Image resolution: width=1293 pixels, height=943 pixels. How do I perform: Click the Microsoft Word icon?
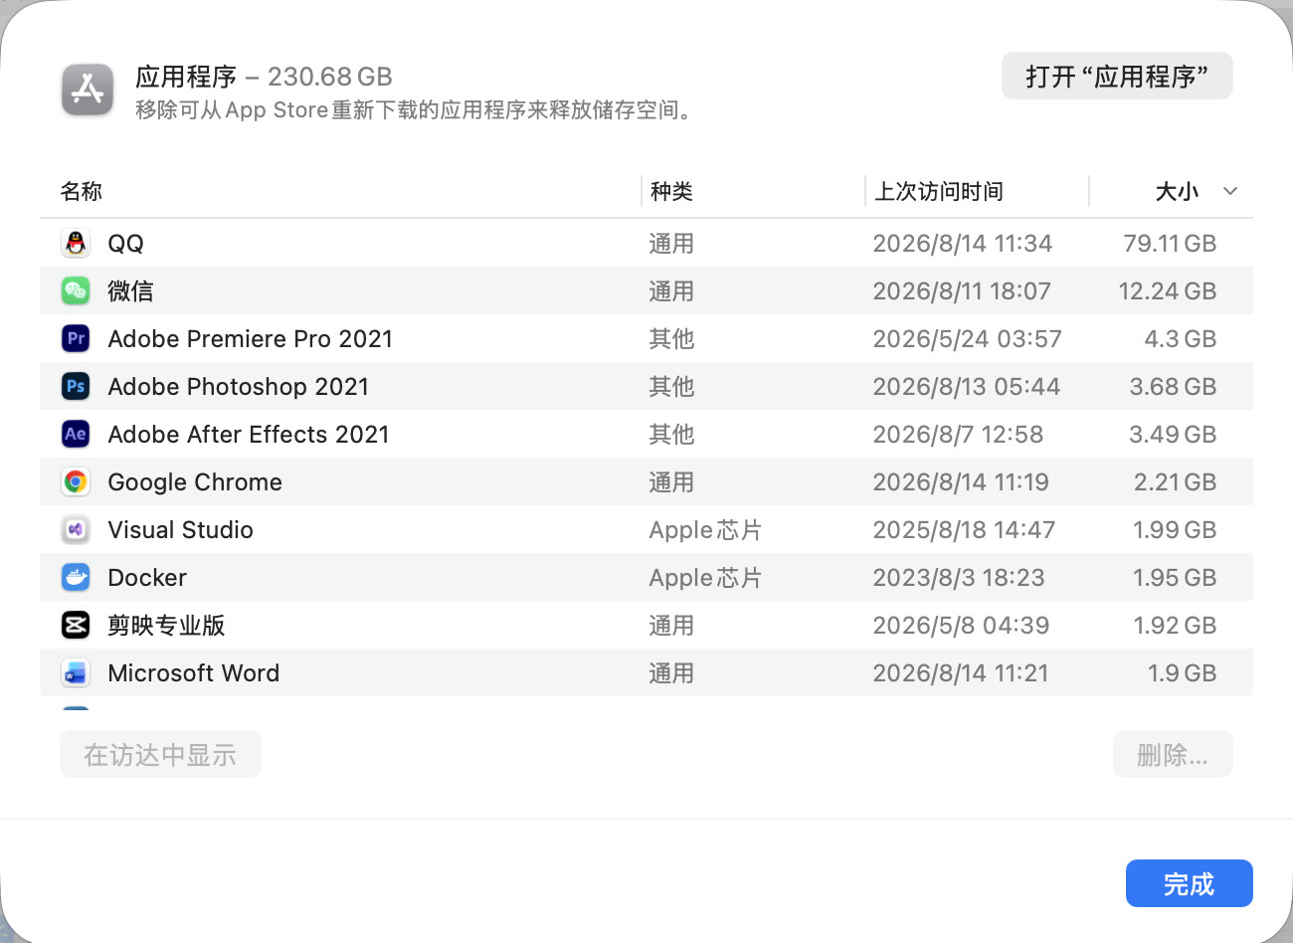coord(76,672)
